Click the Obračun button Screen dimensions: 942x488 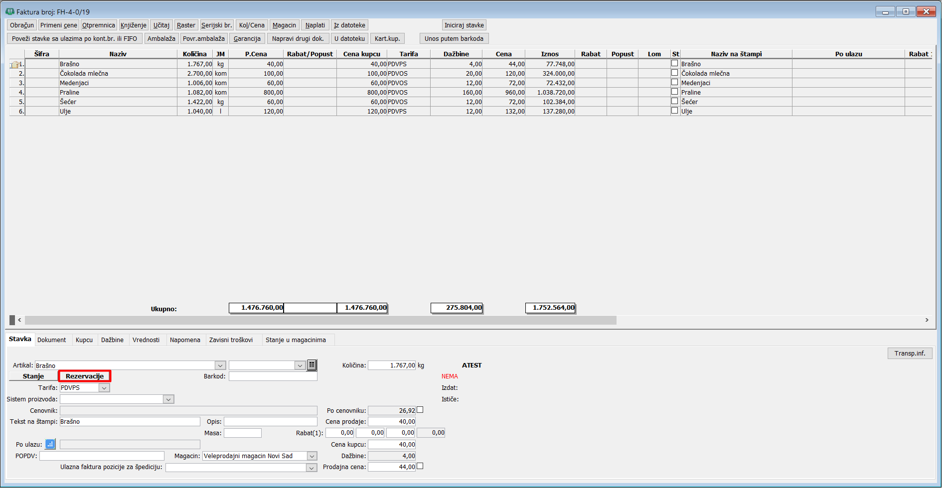[22, 25]
